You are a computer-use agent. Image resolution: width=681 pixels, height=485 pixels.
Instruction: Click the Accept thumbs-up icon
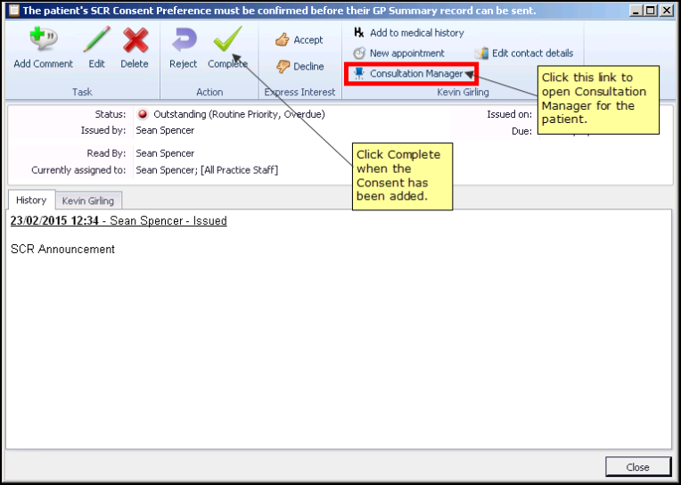(283, 40)
